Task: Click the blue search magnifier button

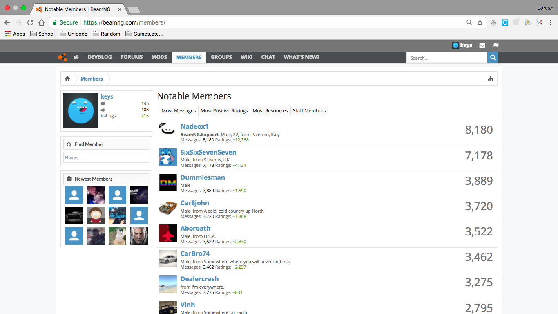Action: (493, 58)
